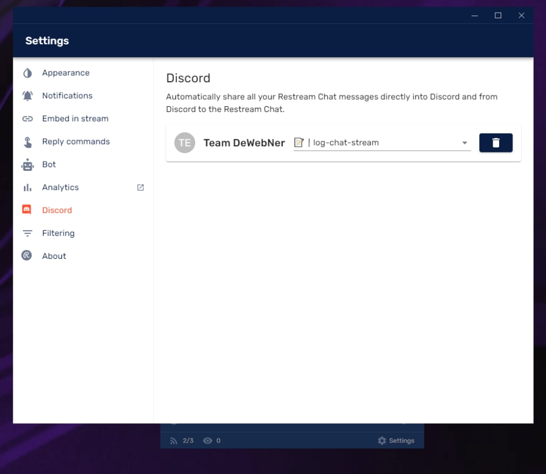This screenshot has width=546, height=474.
Task: Click the gear icon in background chat window
Action: (382, 440)
